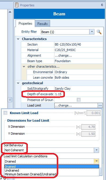This screenshot has height=180, width=106.
Task: Click the Beam type property label
Action: 34,61
